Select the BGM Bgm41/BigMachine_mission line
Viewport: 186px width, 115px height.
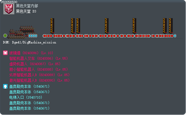(x=29, y=42)
